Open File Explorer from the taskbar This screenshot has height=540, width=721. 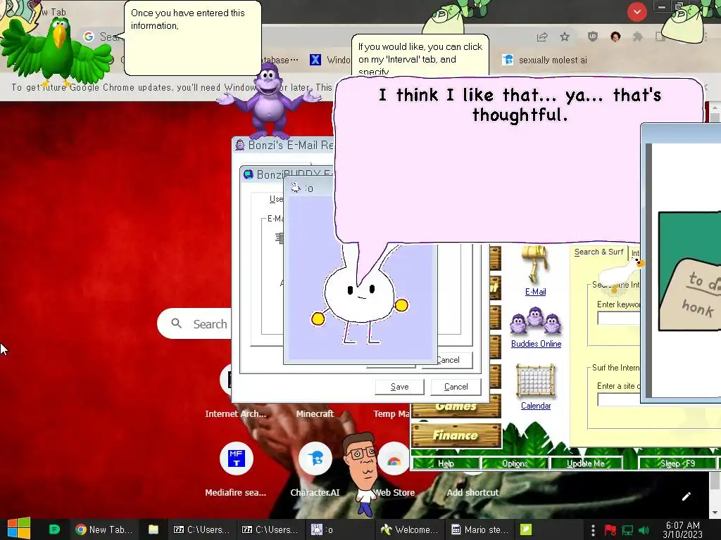(153, 529)
